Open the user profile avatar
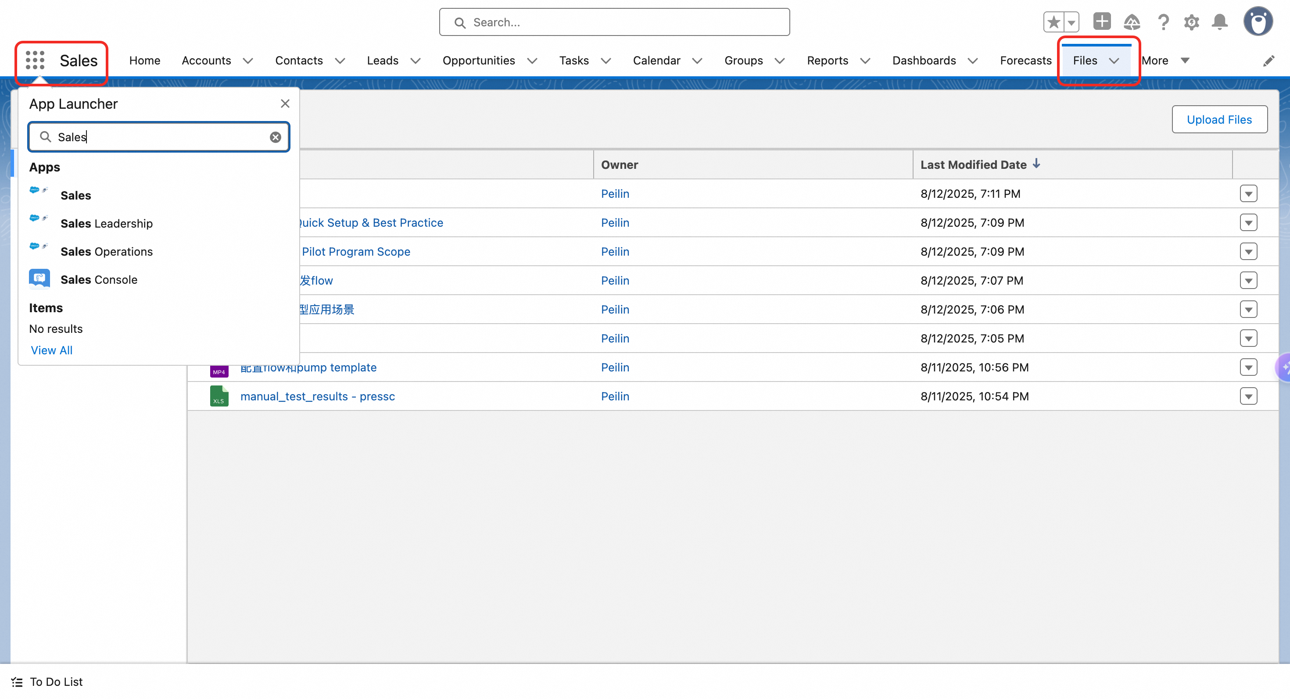1290x699 pixels. coord(1258,21)
